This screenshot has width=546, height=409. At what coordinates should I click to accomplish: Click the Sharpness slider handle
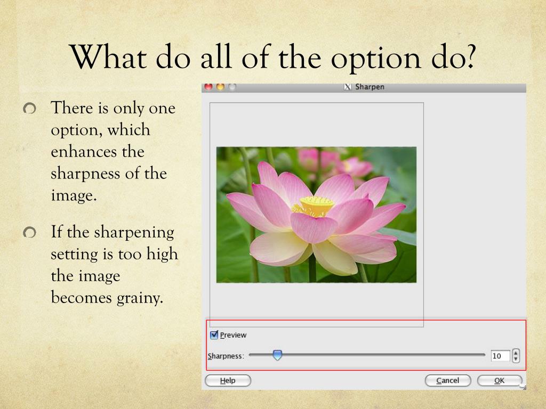click(277, 355)
